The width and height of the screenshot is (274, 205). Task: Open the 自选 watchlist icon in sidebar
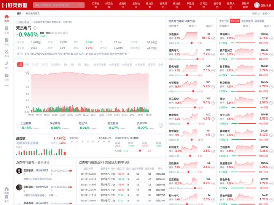(6, 40)
